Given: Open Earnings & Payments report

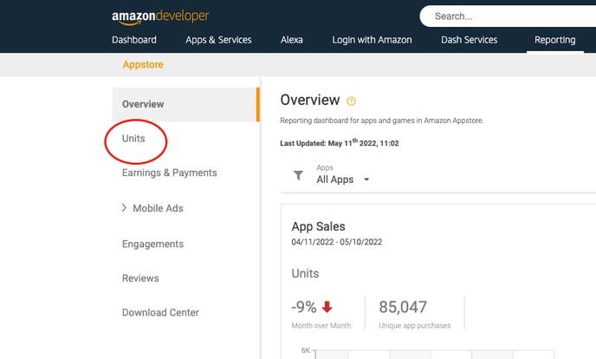Looking at the screenshot, I should point(170,173).
